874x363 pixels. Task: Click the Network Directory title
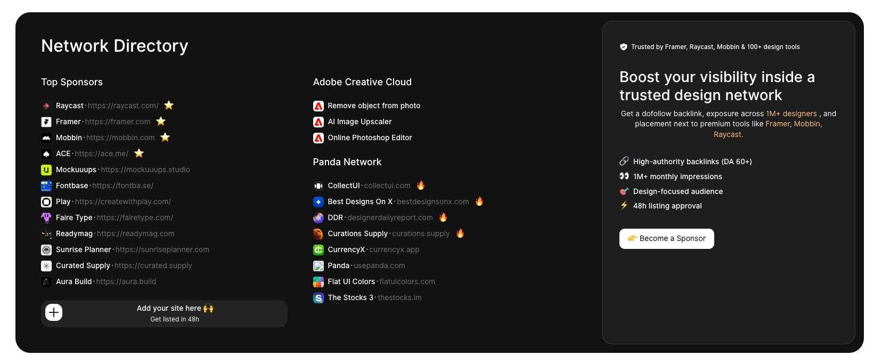click(x=115, y=46)
